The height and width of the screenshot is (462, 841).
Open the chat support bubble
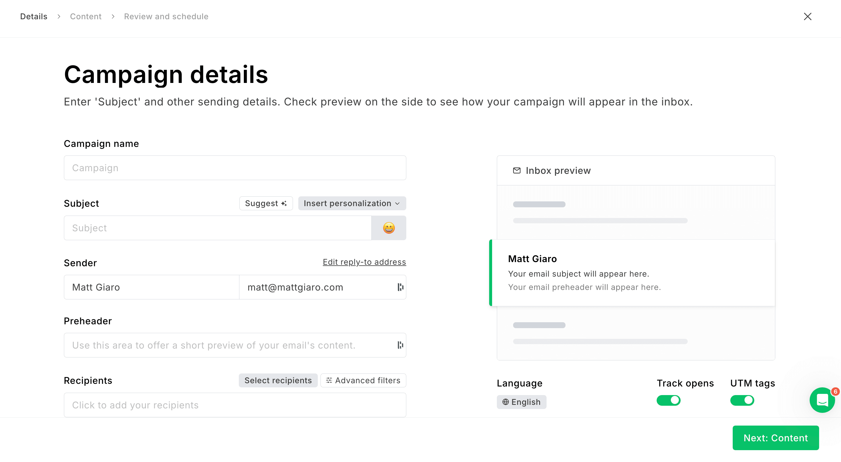(x=822, y=400)
